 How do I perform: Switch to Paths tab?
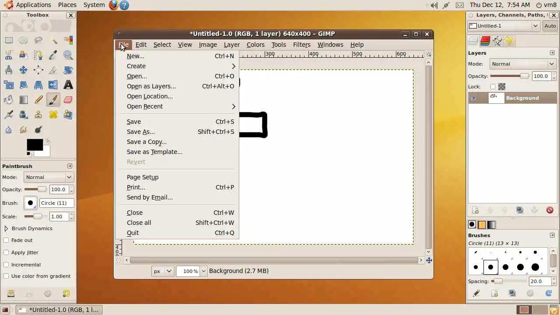click(x=497, y=41)
